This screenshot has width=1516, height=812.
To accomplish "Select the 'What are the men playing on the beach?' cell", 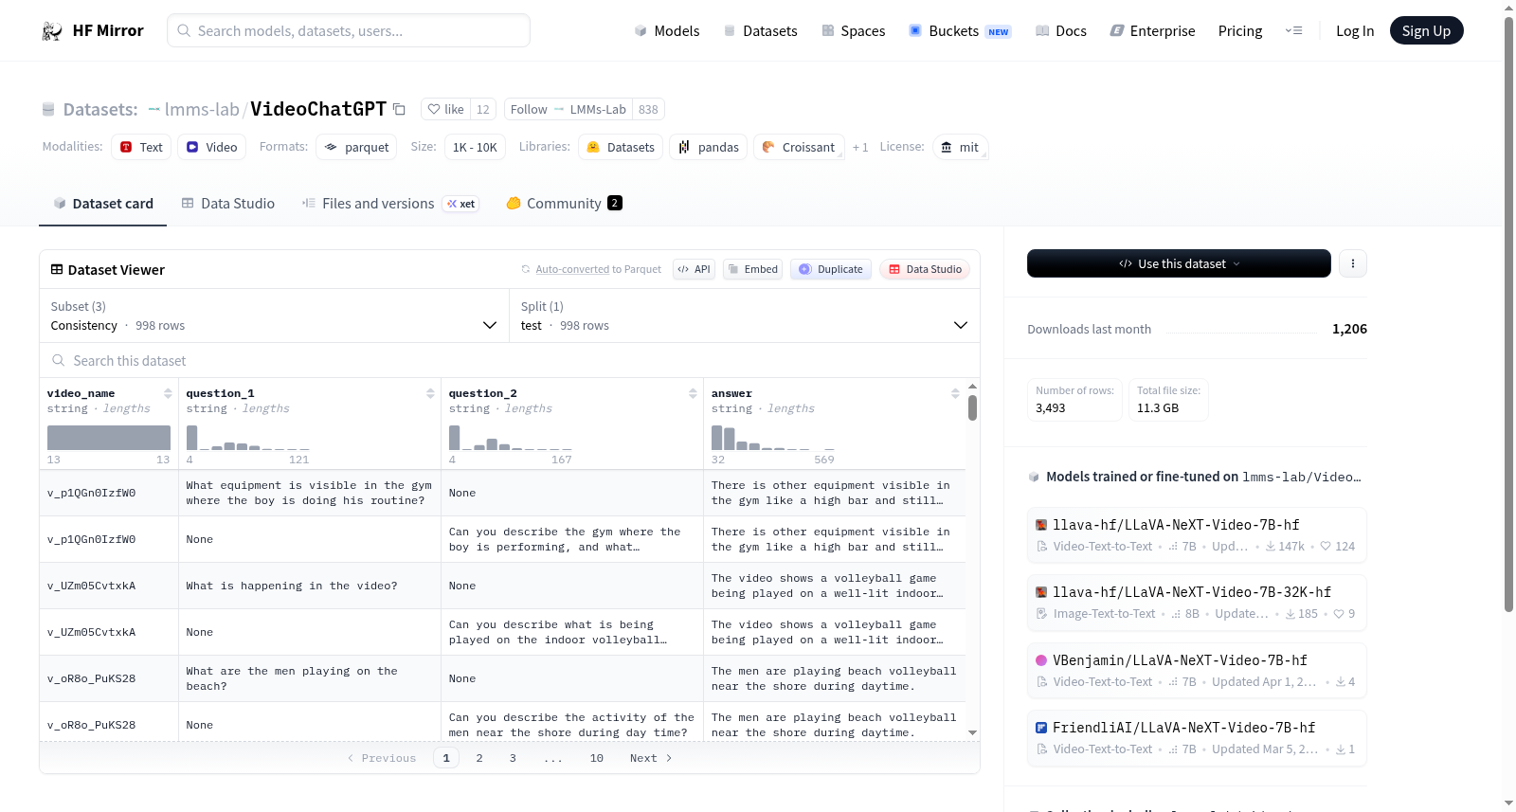I will click(310, 678).
